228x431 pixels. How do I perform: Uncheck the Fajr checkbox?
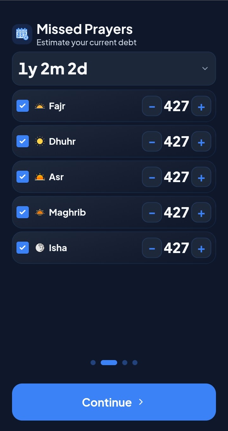[23, 106]
